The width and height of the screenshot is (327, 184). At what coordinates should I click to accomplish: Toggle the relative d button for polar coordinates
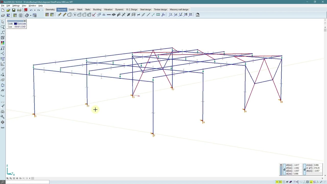coord(304,169)
